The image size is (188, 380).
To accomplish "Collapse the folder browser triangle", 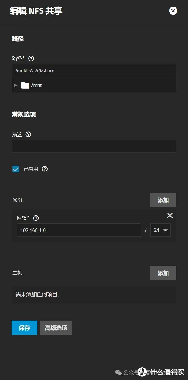I will 15,85.
